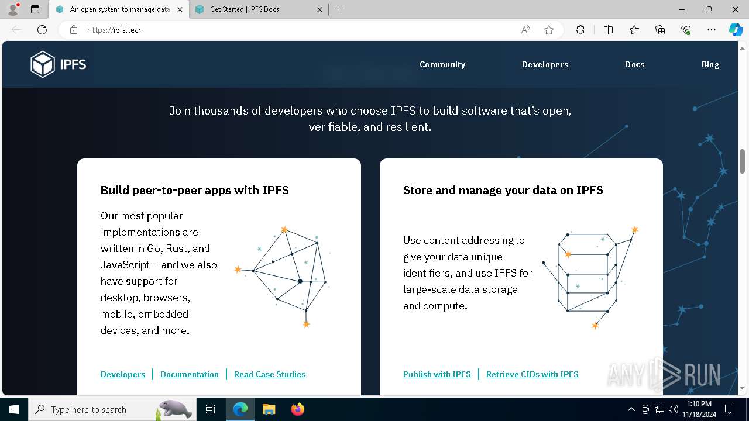The height and width of the screenshot is (421, 749).
Task: Open File Explorer from taskbar
Action: [x=269, y=409]
